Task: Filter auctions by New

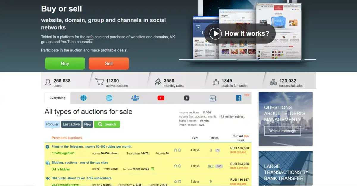Action: pos(88,124)
